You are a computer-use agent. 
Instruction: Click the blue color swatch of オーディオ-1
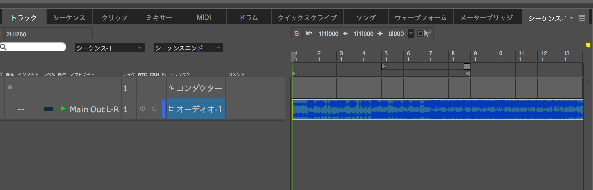(x=163, y=109)
